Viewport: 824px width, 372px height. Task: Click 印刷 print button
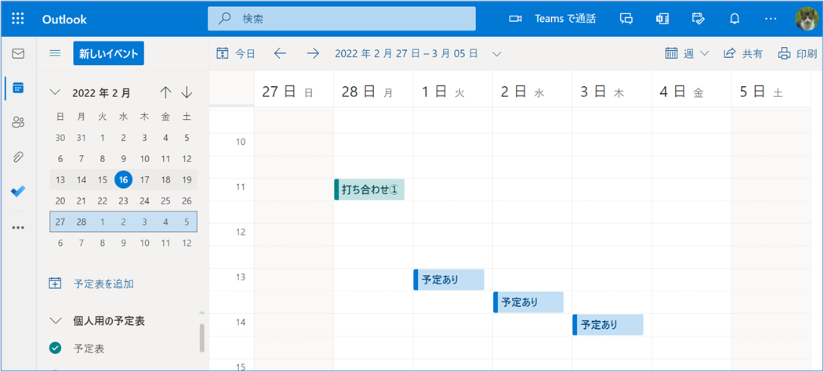797,53
